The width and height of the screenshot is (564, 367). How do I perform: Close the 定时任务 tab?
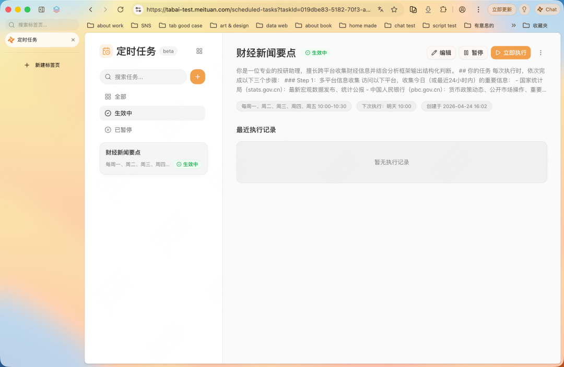pyautogui.click(x=73, y=40)
